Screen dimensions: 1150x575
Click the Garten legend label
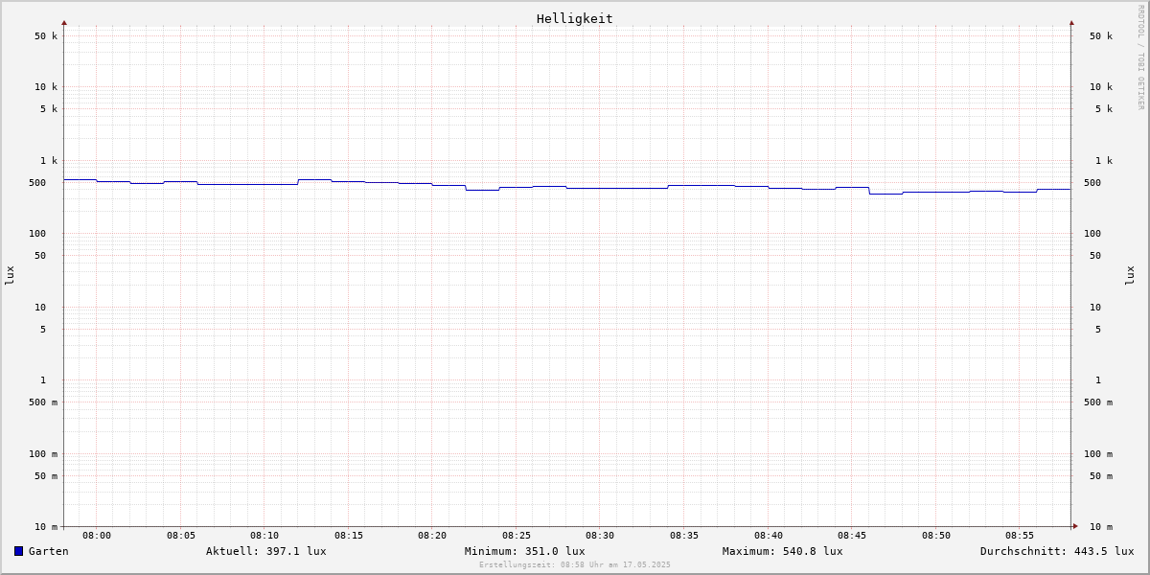pyautogui.click(x=49, y=551)
